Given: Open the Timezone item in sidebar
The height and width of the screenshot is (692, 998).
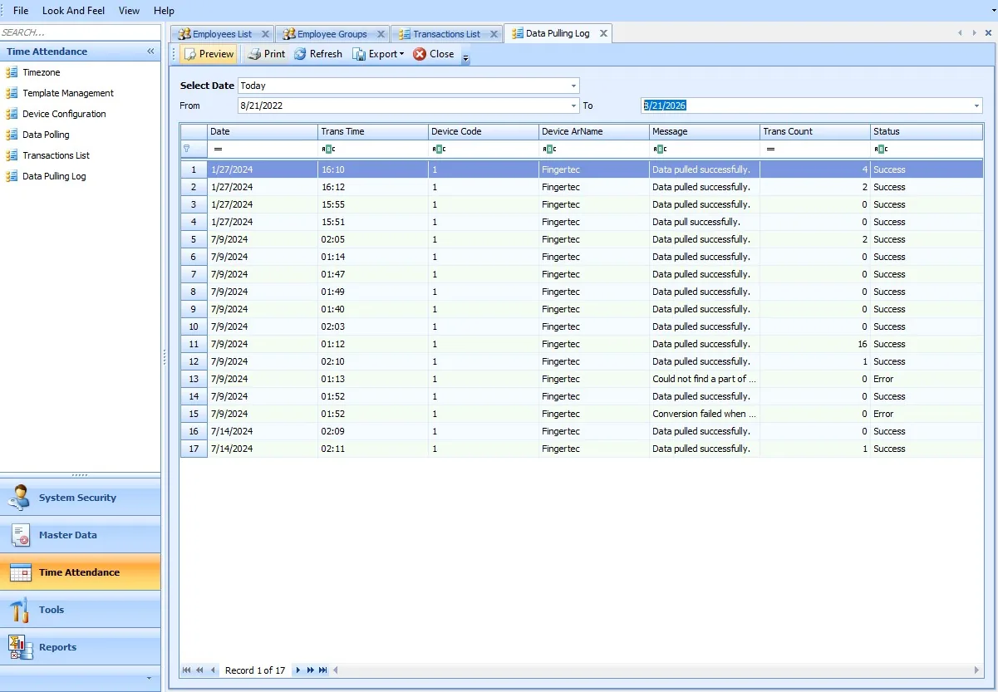Looking at the screenshot, I should click(x=42, y=72).
